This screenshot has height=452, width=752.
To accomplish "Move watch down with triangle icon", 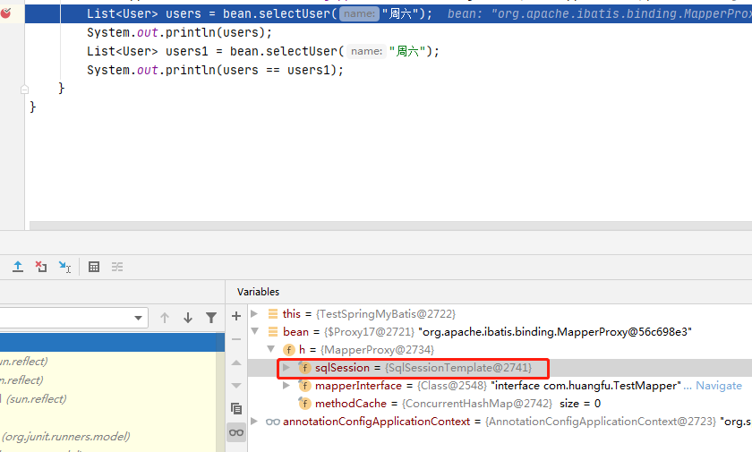I will [236, 386].
